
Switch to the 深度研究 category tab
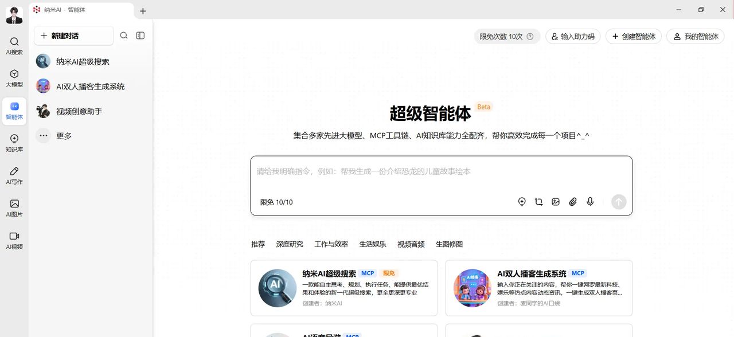(x=290, y=244)
